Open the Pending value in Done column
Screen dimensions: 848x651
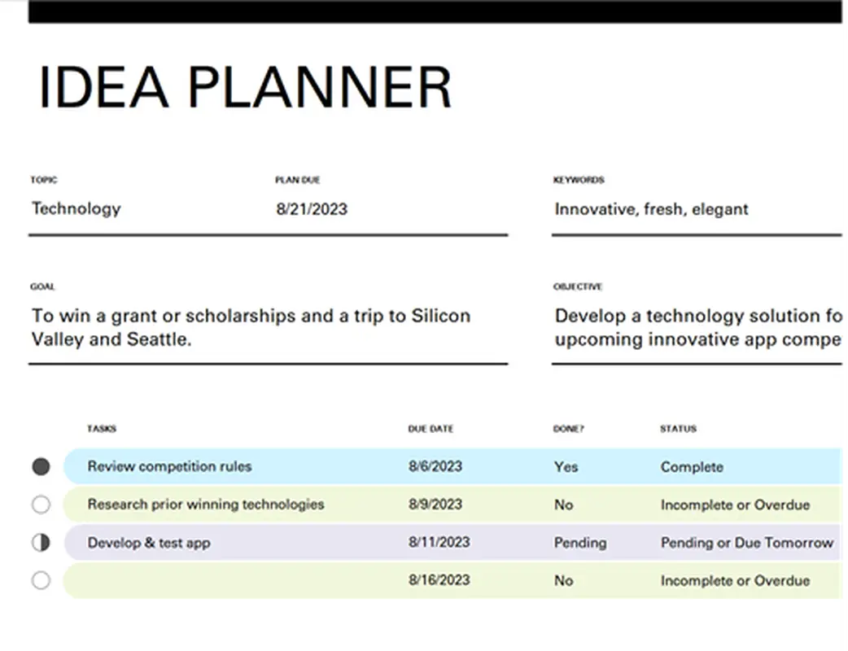579,543
